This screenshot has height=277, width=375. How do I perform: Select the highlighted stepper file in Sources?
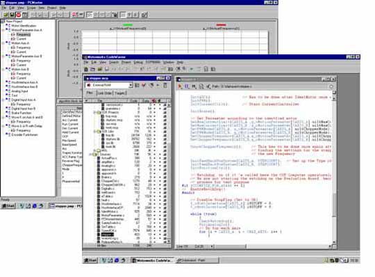(x=107, y=235)
